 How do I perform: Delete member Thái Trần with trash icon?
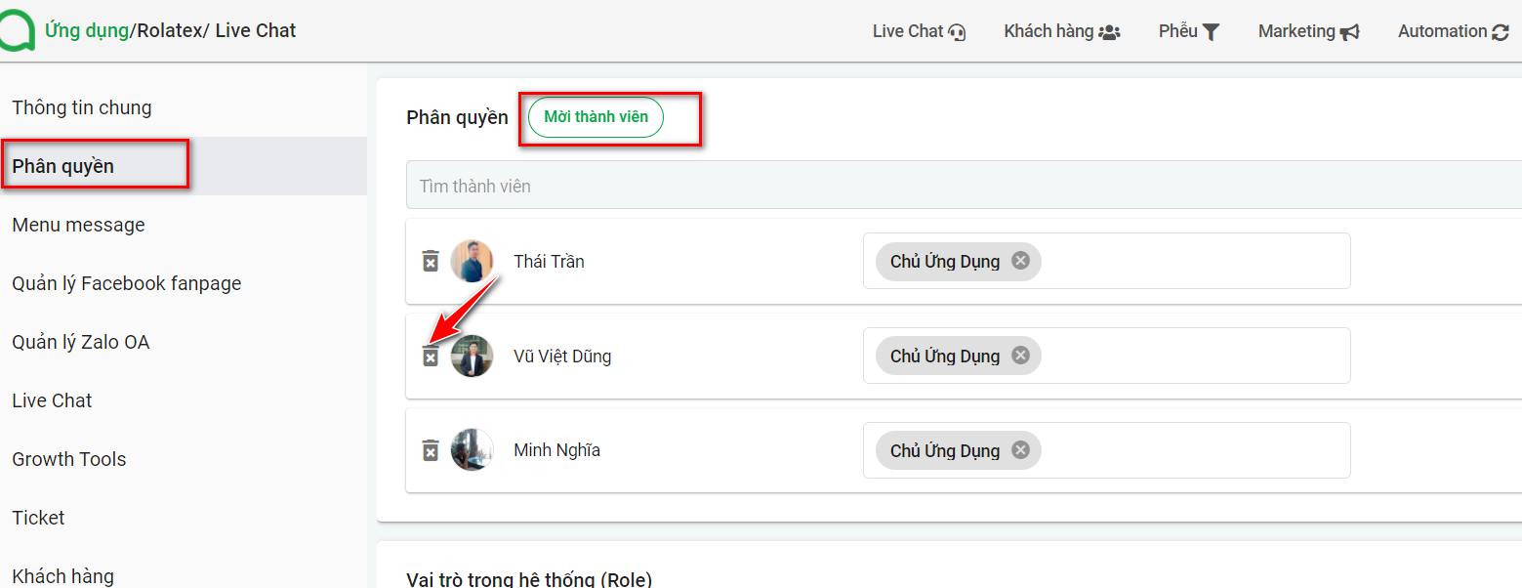click(431, 261)
